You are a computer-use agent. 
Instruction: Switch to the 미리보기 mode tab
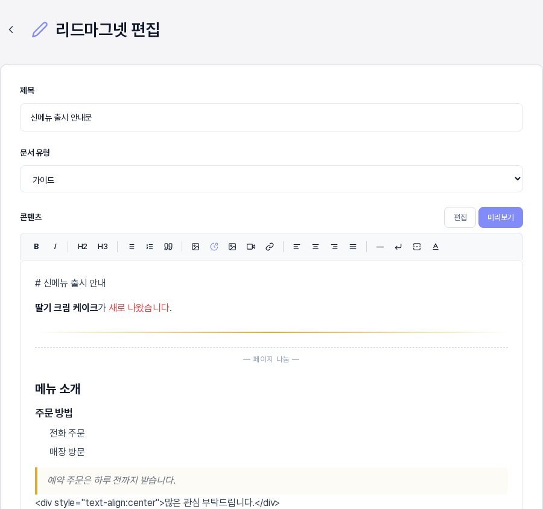[x=501, y=218]
